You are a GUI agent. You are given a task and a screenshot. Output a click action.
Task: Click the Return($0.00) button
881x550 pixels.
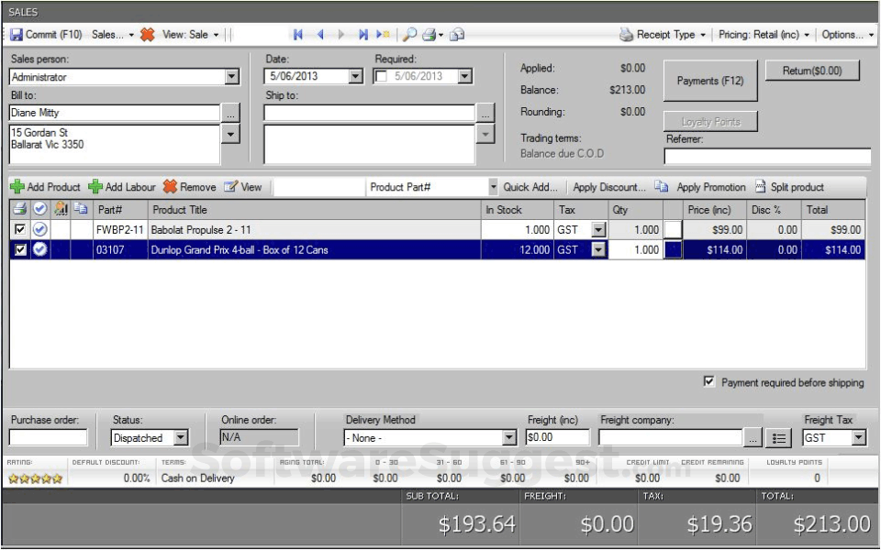click(812, 71)
